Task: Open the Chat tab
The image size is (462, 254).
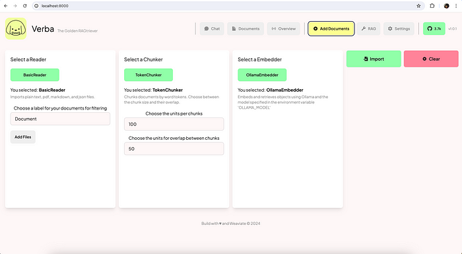Action: click(x=212, y=28)
